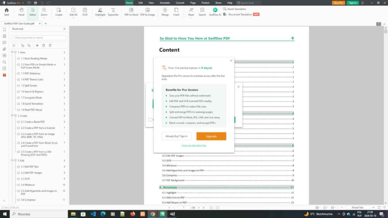Open the Actual Size zoom dropdown
Screen dimensions: 388x218
(x=358, y=207)
